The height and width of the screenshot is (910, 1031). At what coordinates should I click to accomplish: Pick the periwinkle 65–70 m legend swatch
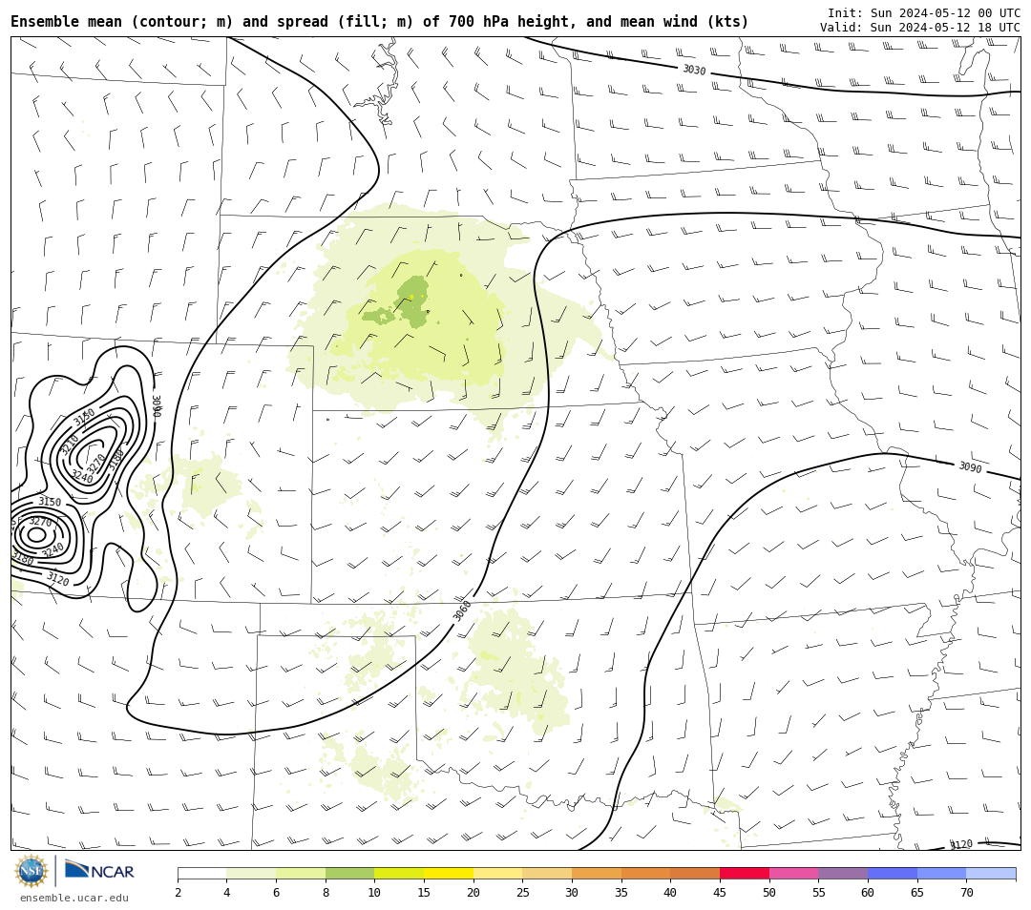(x=941, y=873)
